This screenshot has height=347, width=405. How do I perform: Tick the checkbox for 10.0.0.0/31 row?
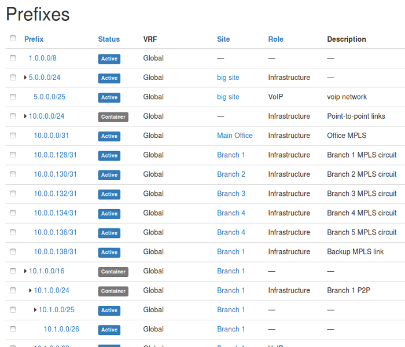pos(13,136)
